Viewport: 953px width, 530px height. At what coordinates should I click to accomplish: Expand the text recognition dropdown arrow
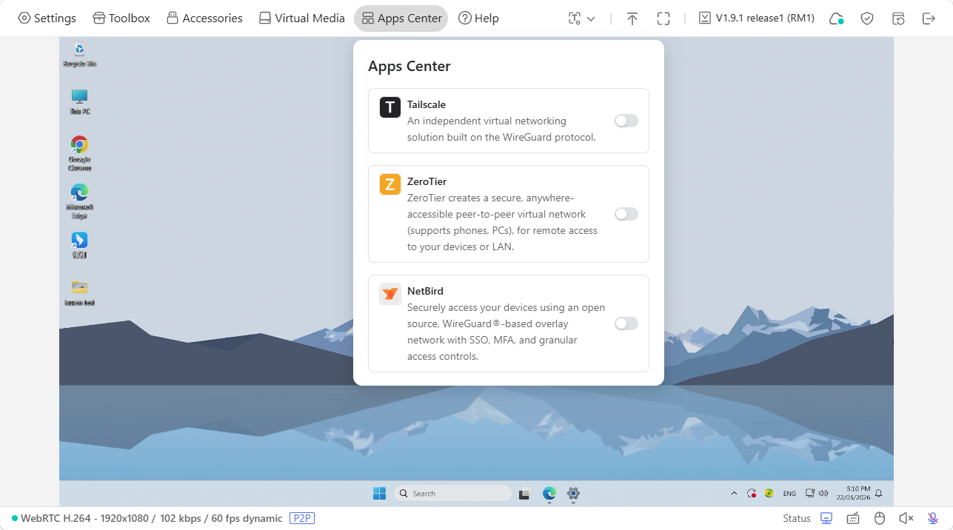[x=591, y=19]
